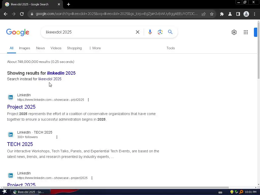Image resolution: width=260 pixels, height=195 pixels.
Task: Open Google quick settings gear
Action: point(234,32)
